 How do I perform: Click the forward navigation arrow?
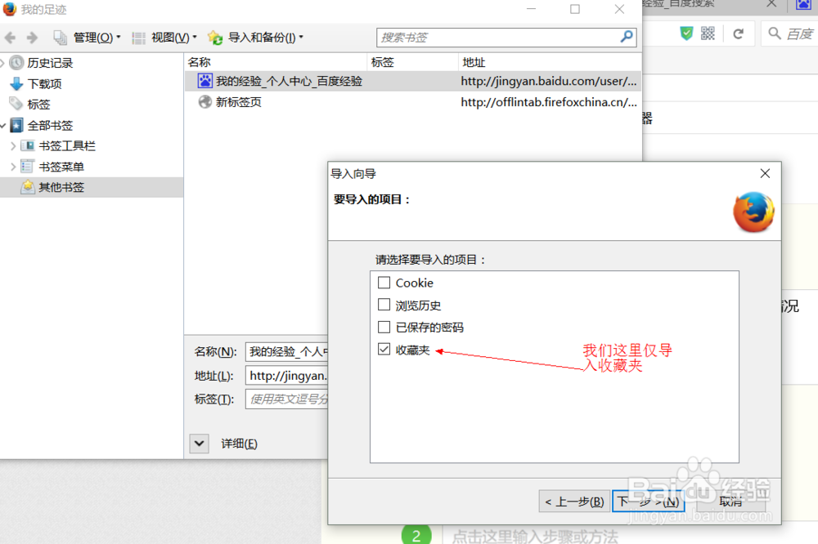[x=31, y=37]
